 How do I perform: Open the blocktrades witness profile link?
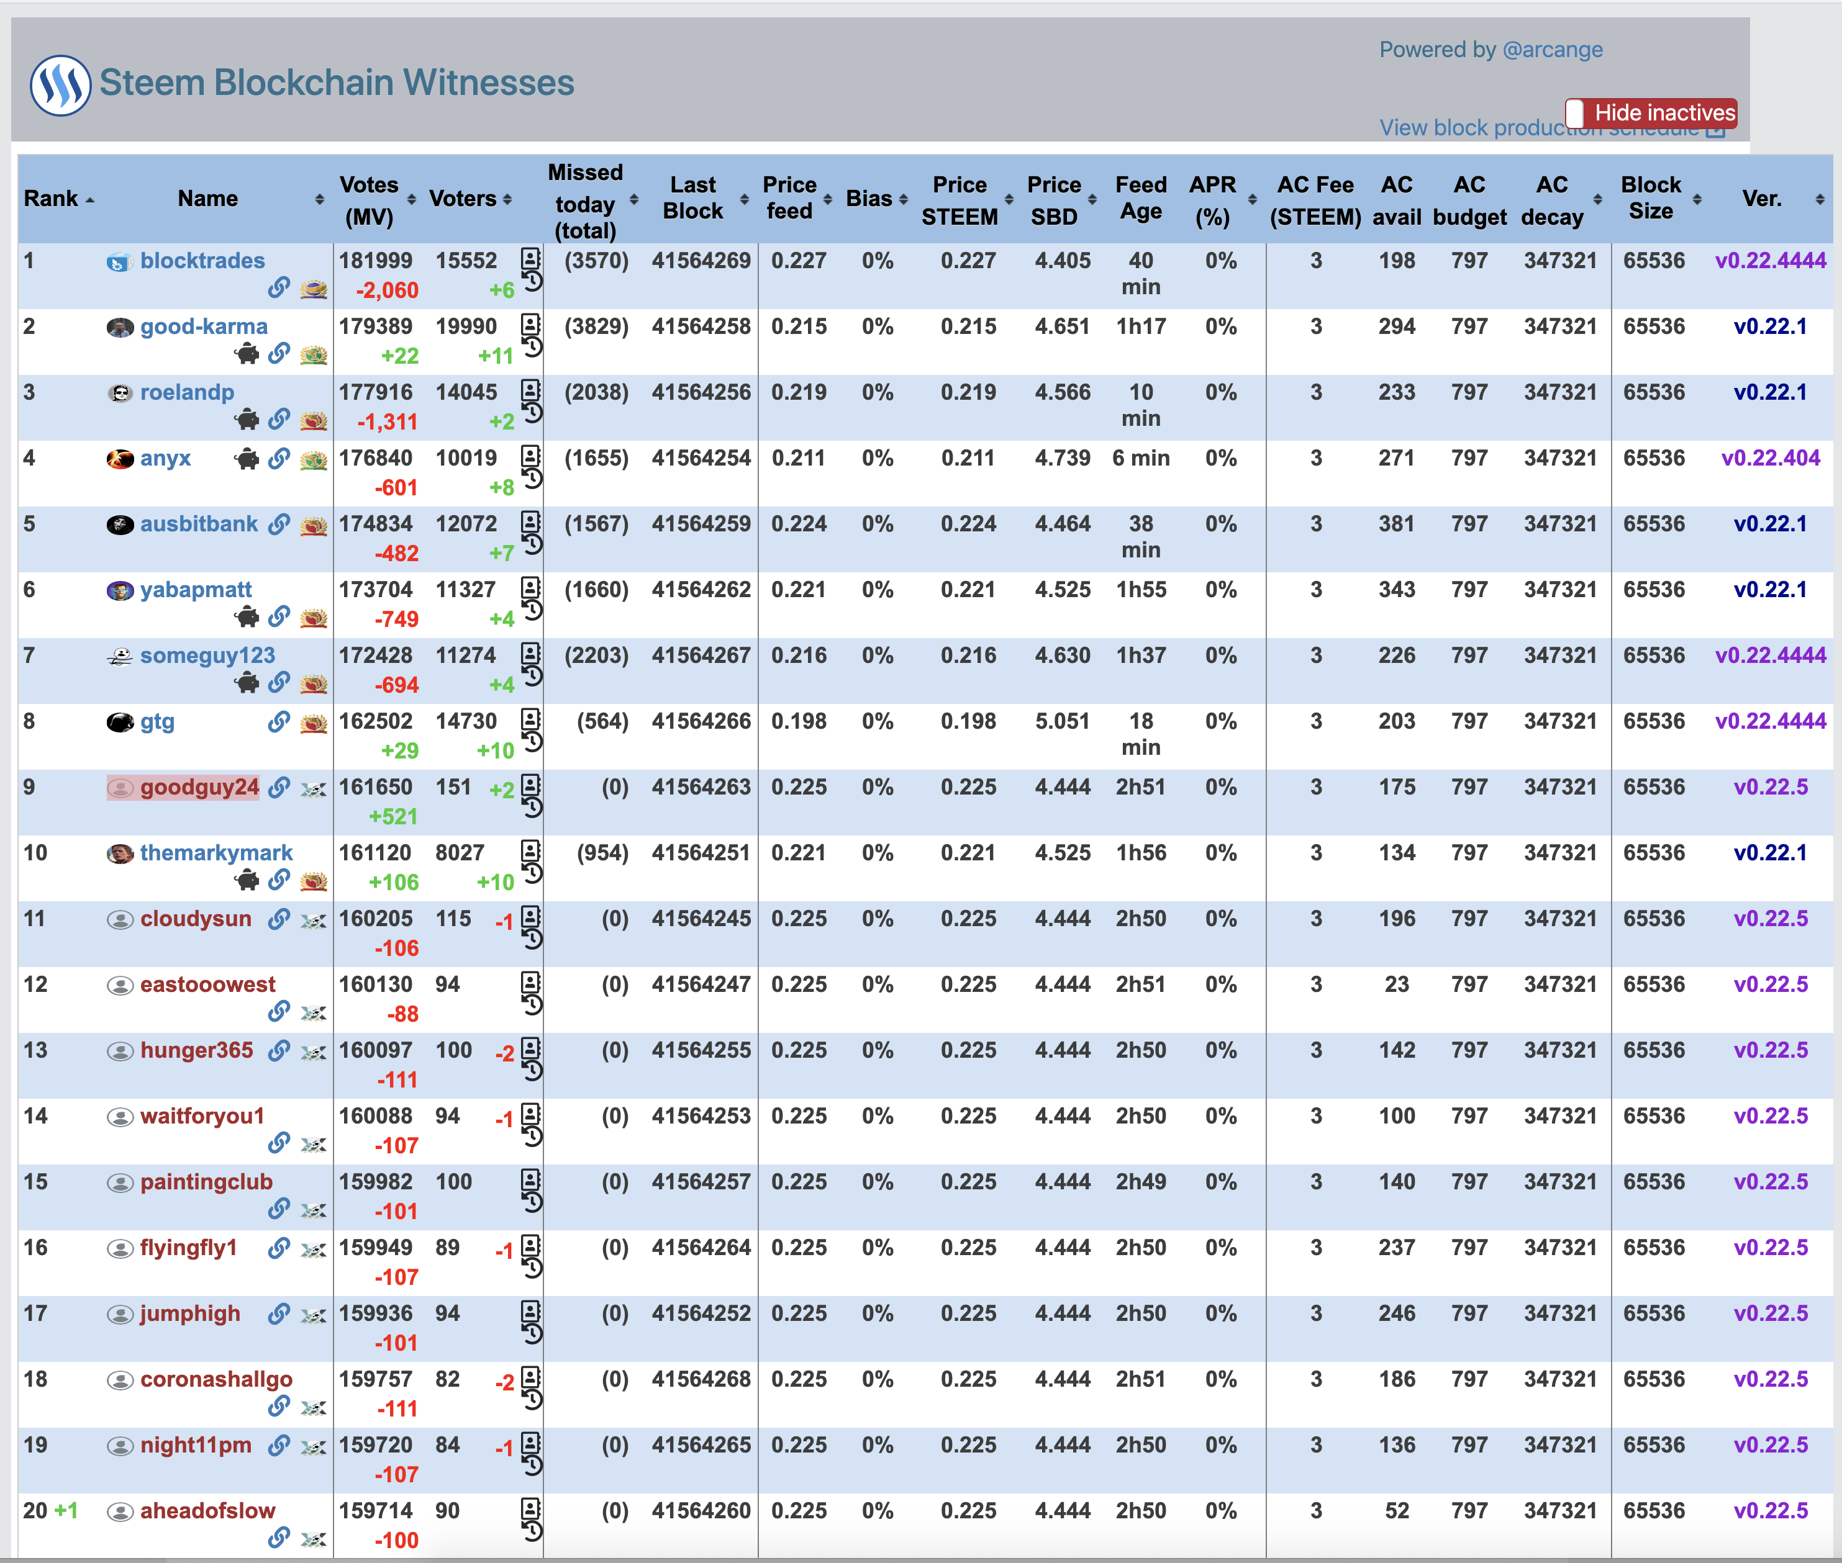pos(202,261)
